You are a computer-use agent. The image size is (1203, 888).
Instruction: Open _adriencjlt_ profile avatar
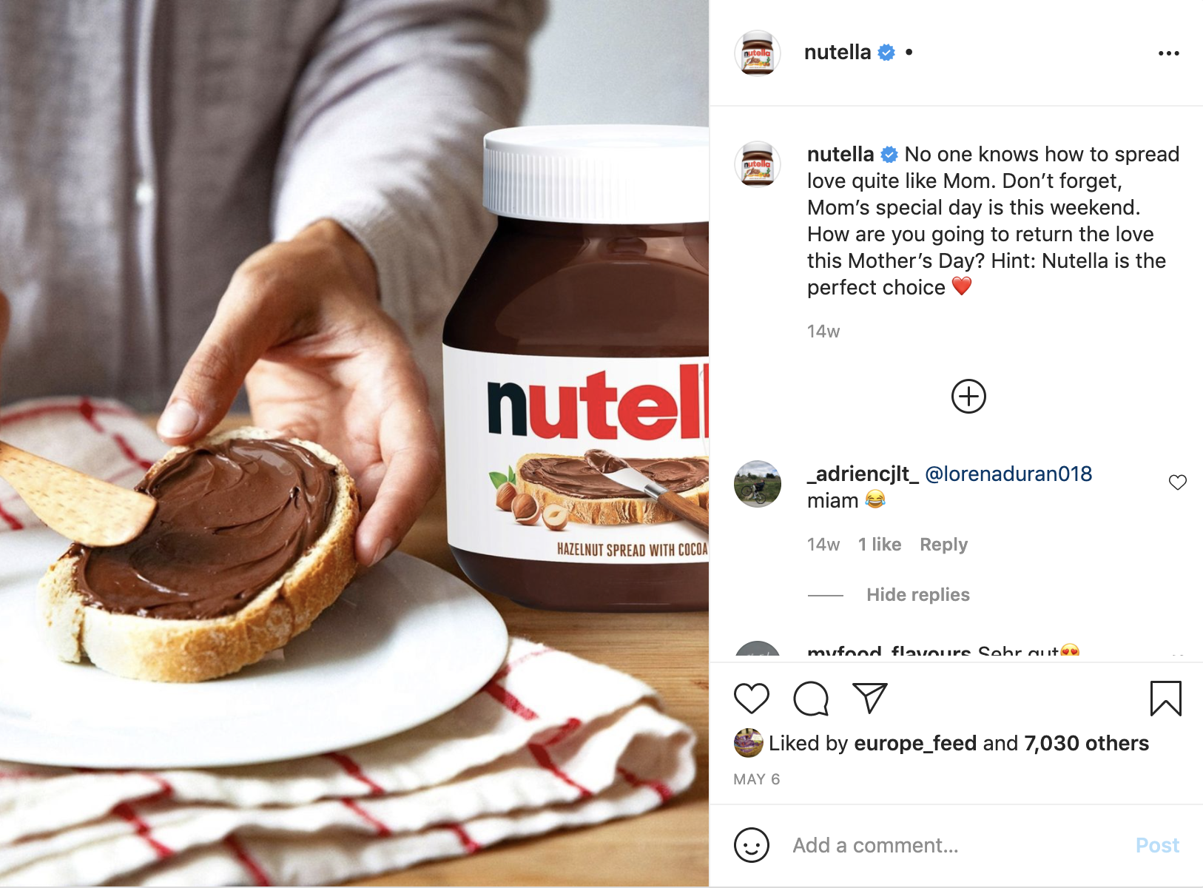(x=758, y=484)
